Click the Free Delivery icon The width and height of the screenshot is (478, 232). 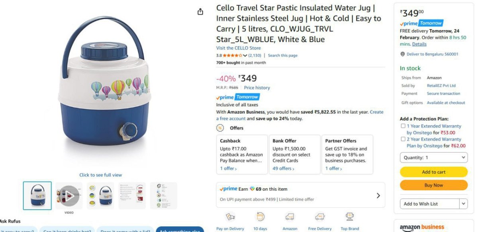pyautogui.click(x=319, y=217)
